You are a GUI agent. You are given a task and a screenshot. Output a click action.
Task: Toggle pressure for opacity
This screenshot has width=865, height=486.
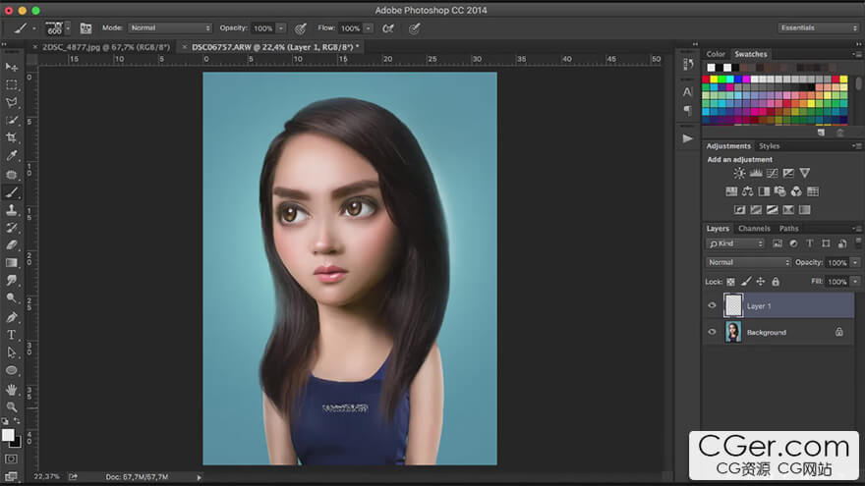click(x=301, y=28)
